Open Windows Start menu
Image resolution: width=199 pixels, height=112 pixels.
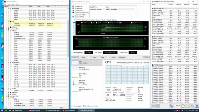click(2, 110)
